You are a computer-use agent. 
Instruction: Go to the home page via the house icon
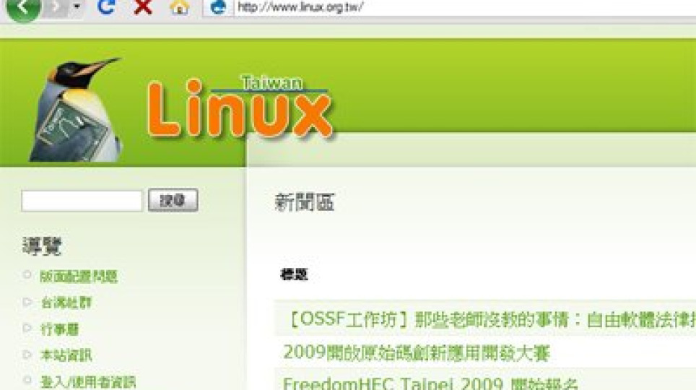click(x=179, y=6)
